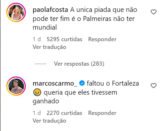Click the 1 d timestamp on paolafcosta's comment
The image size is (163, 131).
click(37, 39)
